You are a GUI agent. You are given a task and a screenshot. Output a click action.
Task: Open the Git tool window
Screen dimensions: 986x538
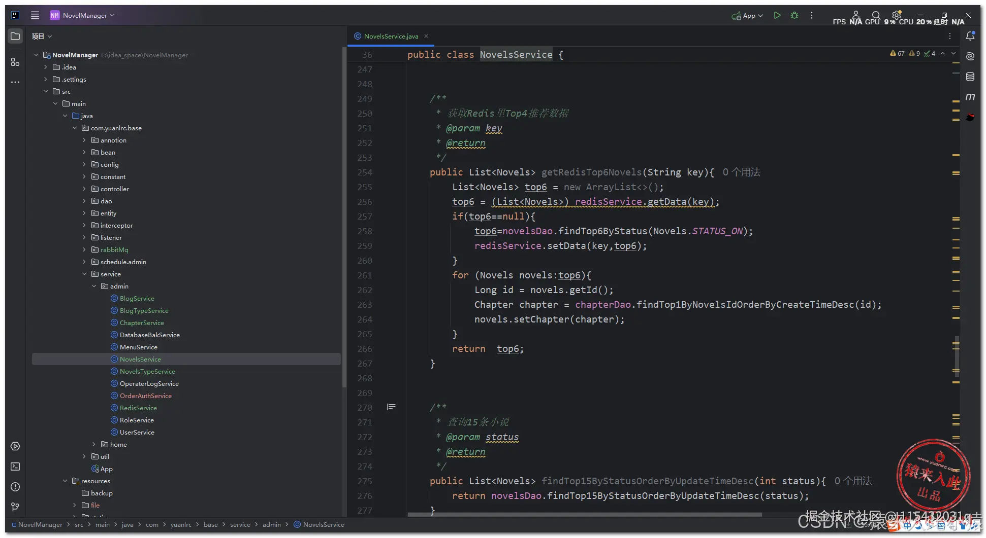coord(15,507)
